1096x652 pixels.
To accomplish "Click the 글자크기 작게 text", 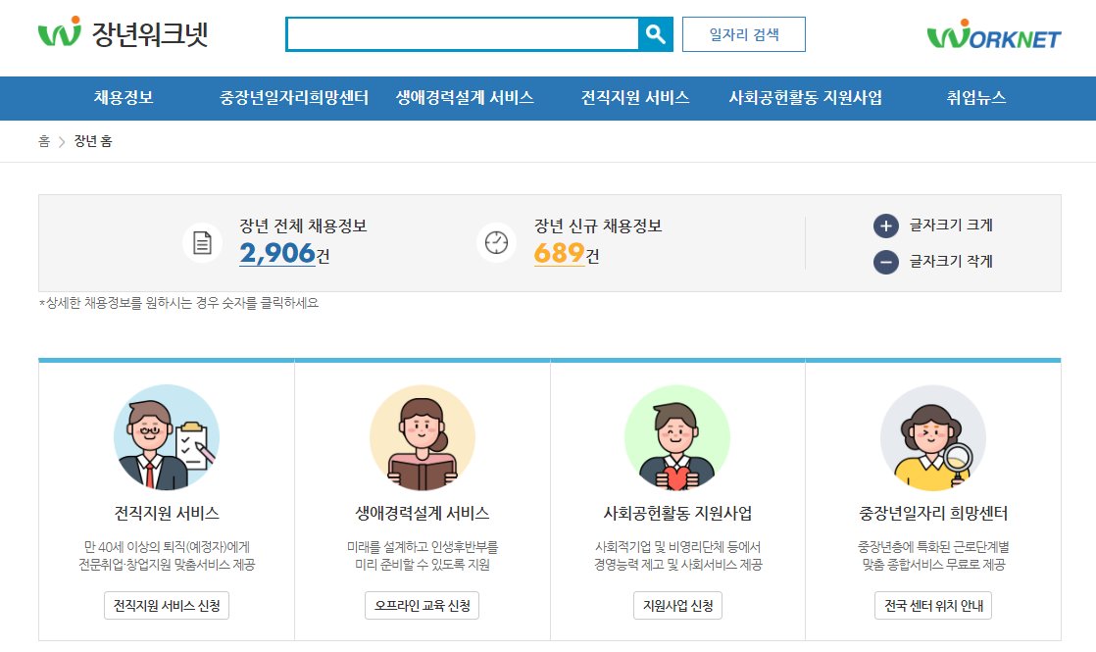I will 951,262.
